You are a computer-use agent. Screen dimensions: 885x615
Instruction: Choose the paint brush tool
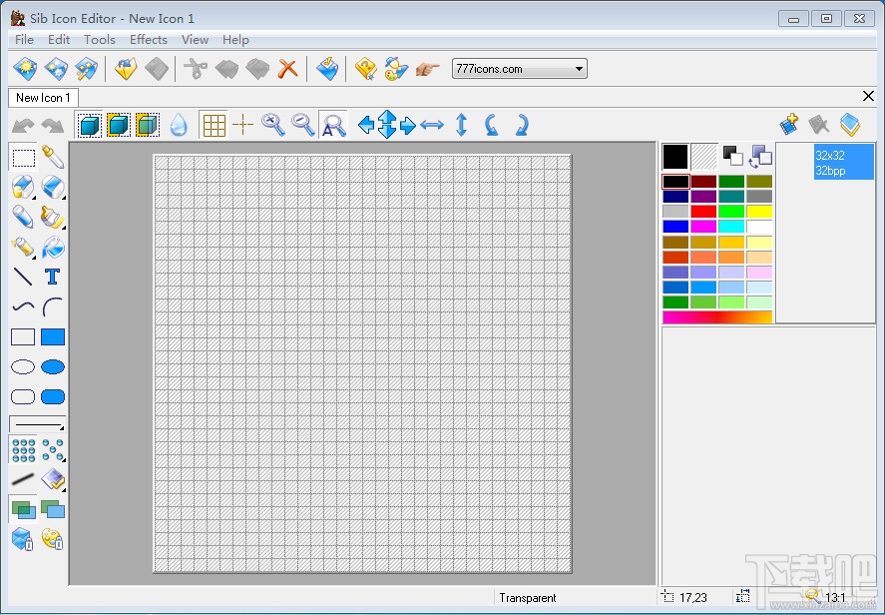(53, 217)
